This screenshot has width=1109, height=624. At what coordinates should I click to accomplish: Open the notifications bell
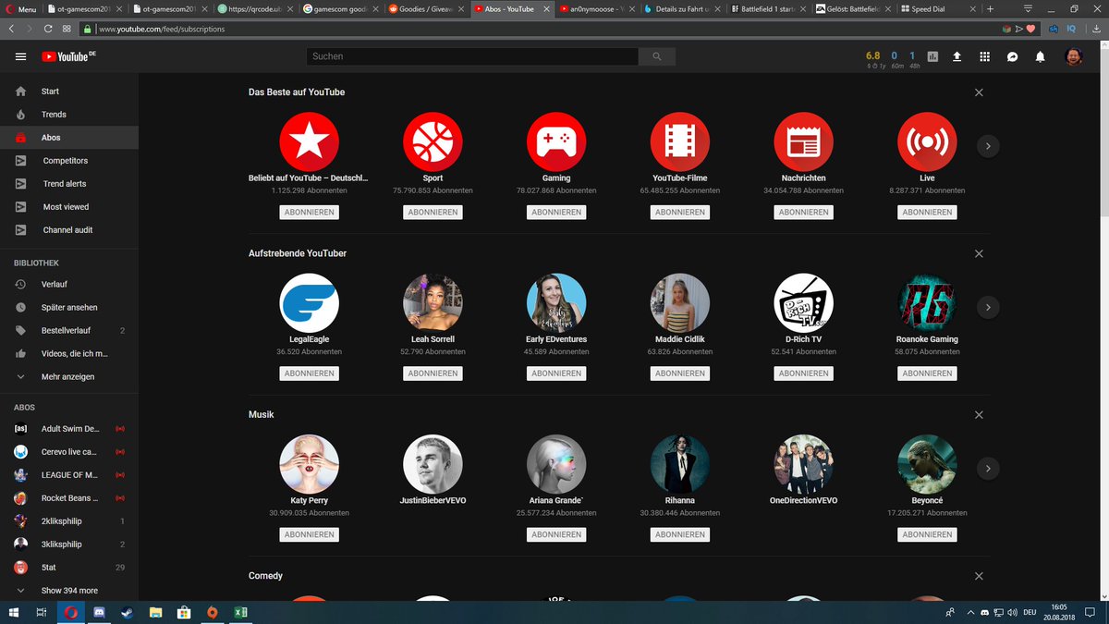tap(1041, 56)
